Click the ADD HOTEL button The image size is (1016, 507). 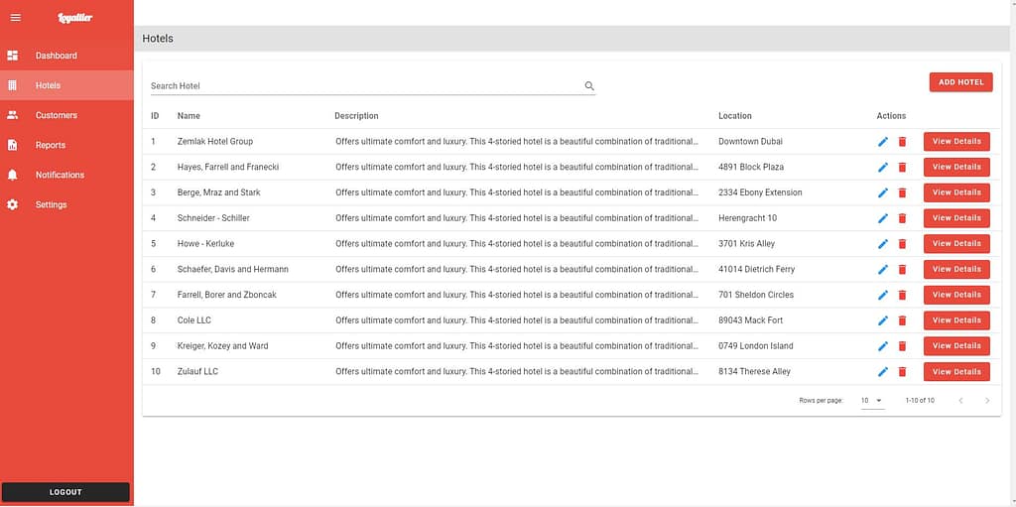[x=960, y=82]
